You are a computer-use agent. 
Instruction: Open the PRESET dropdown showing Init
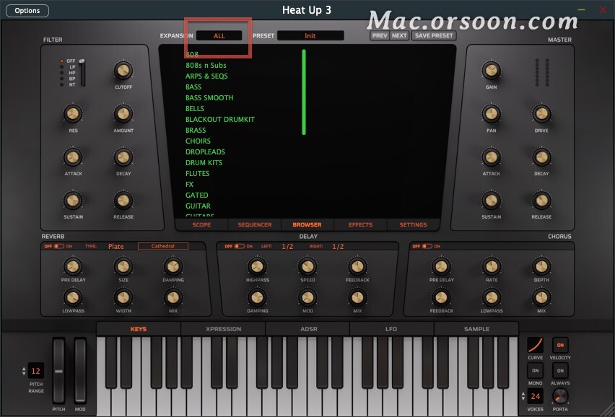click(x=310, y=35)
